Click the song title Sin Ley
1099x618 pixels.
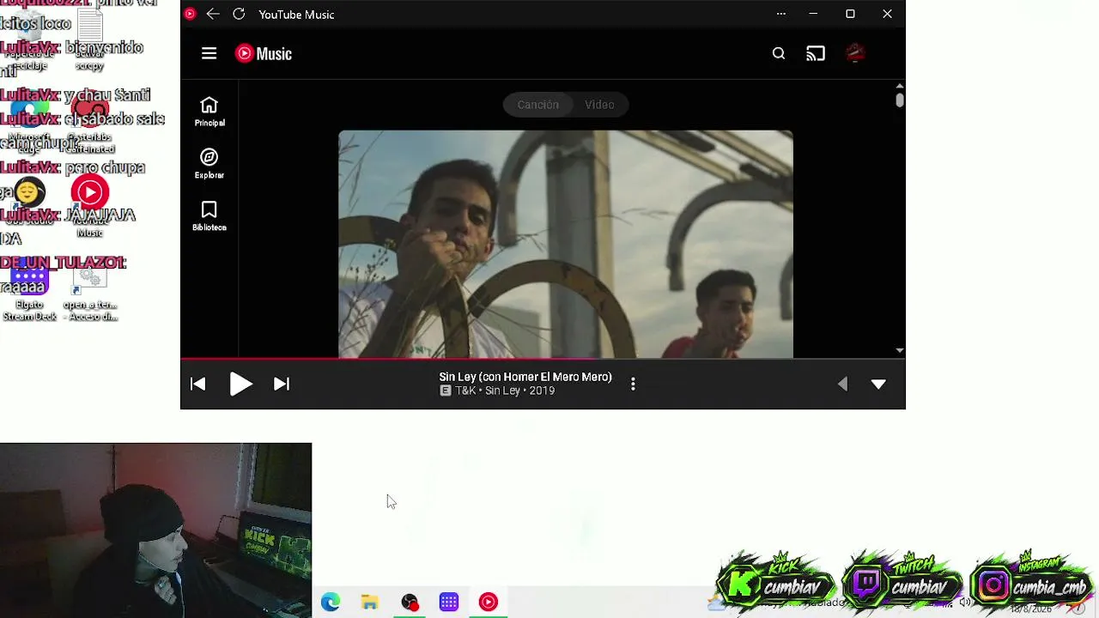tap(525, 376)
